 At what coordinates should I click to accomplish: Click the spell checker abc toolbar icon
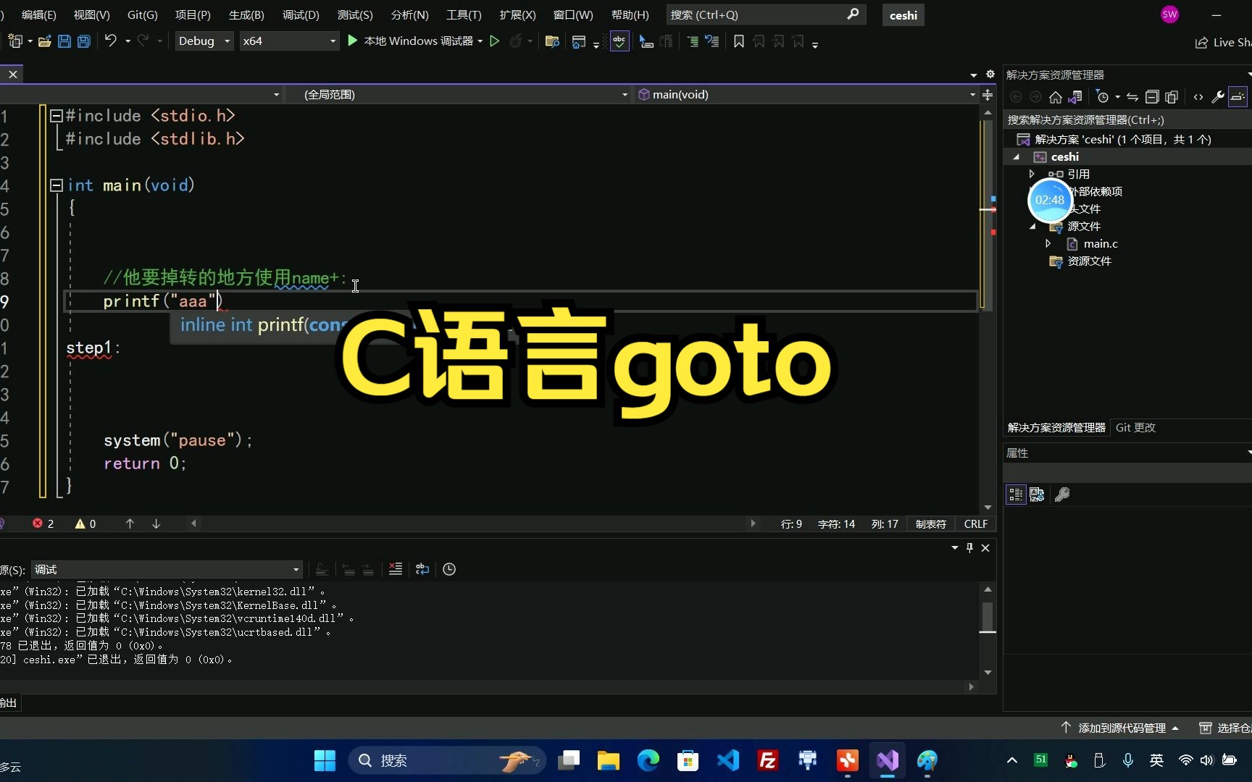(x=620, y=41)
